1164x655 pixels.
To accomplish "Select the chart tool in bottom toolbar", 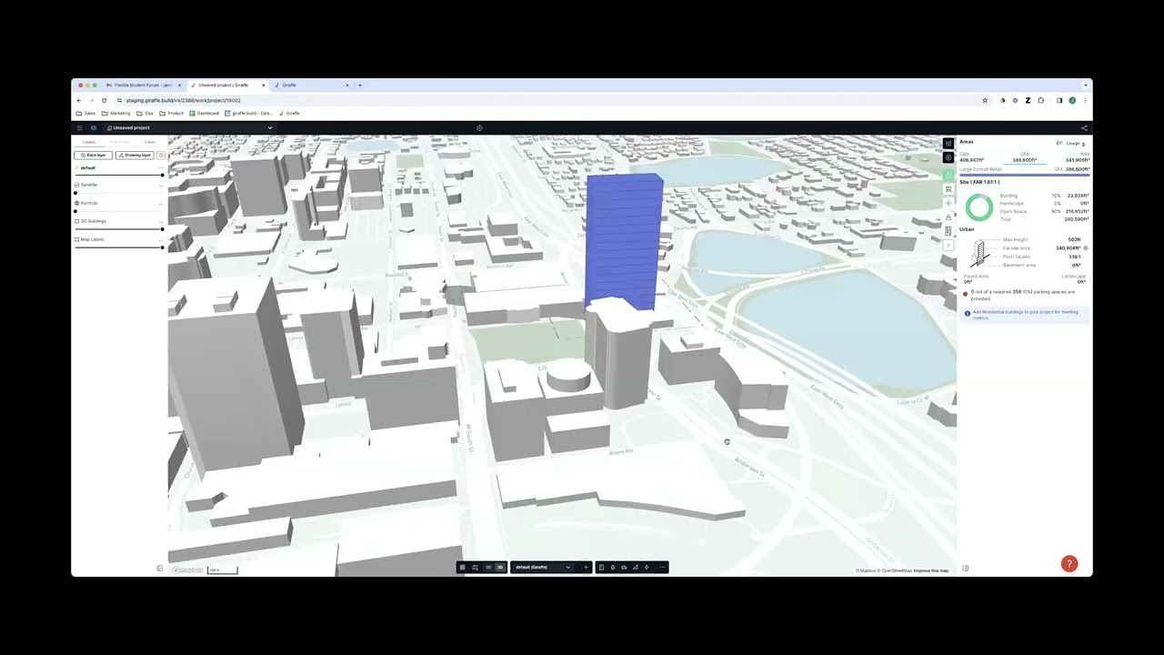I will tap(635, 568).
